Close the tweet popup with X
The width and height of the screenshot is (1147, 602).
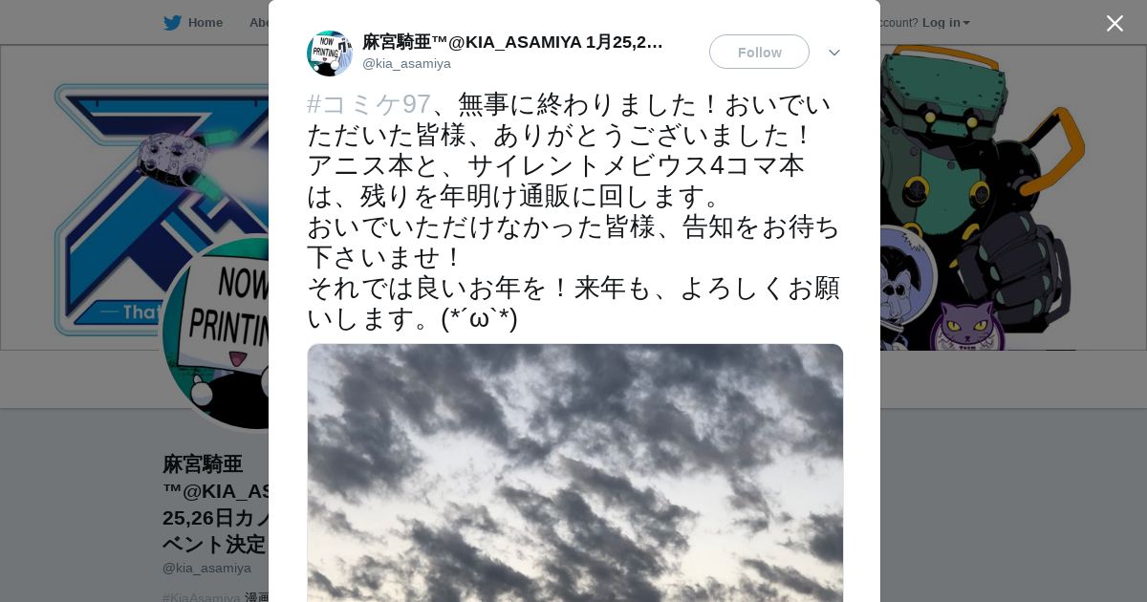1115,23
